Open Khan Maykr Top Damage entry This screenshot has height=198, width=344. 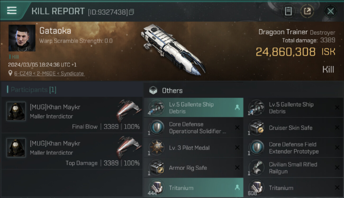pyautogui.click(x=72, y=153)
